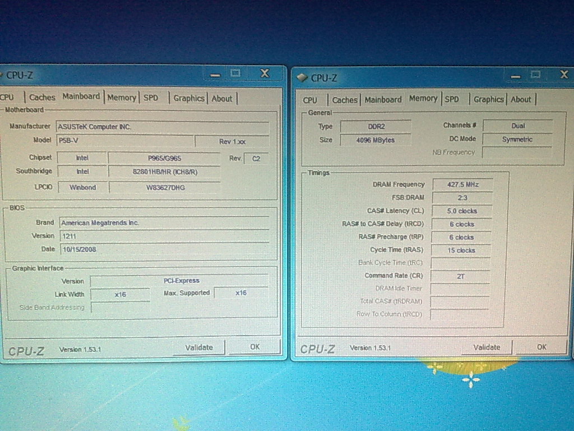Click OK button in right CPU-Z window

541,347
